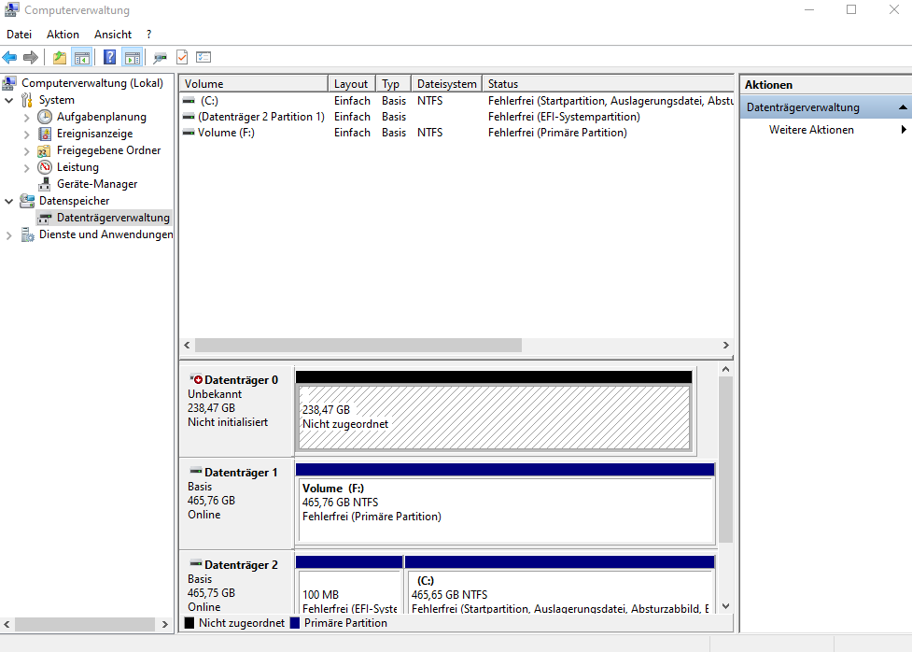Click Weitere Aktionen in actions pane
The width and height of the screenshot is (912, 652).
811,130
